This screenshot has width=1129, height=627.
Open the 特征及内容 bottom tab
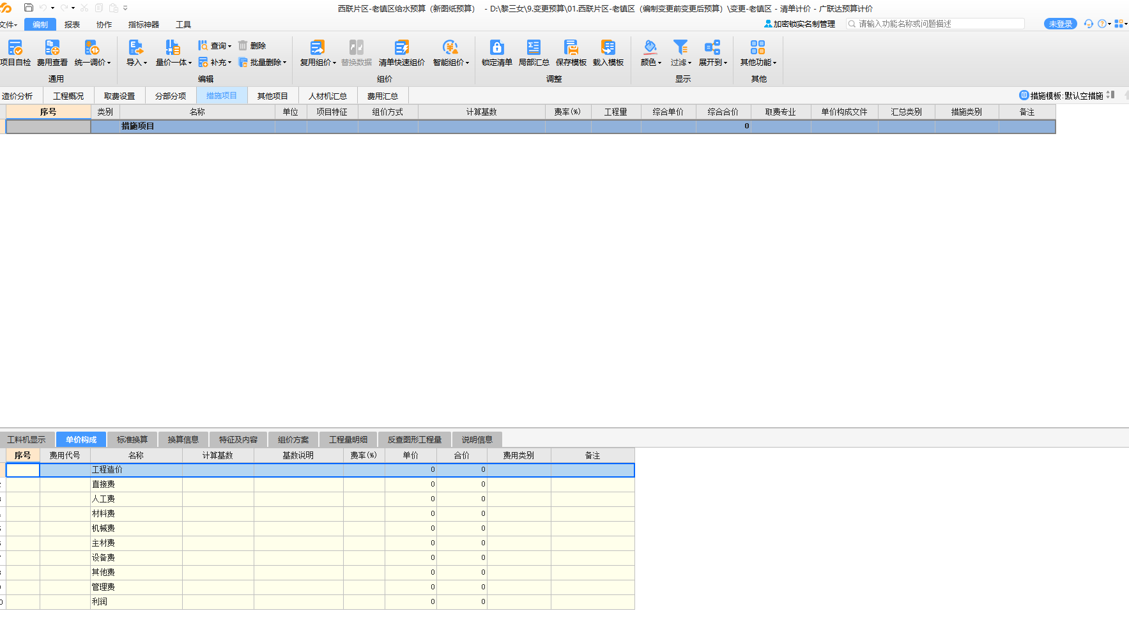click(238, 439)
